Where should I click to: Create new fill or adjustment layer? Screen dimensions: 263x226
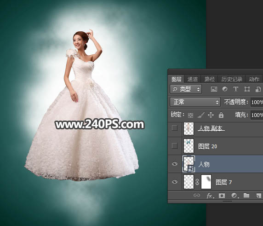(234, 195)
